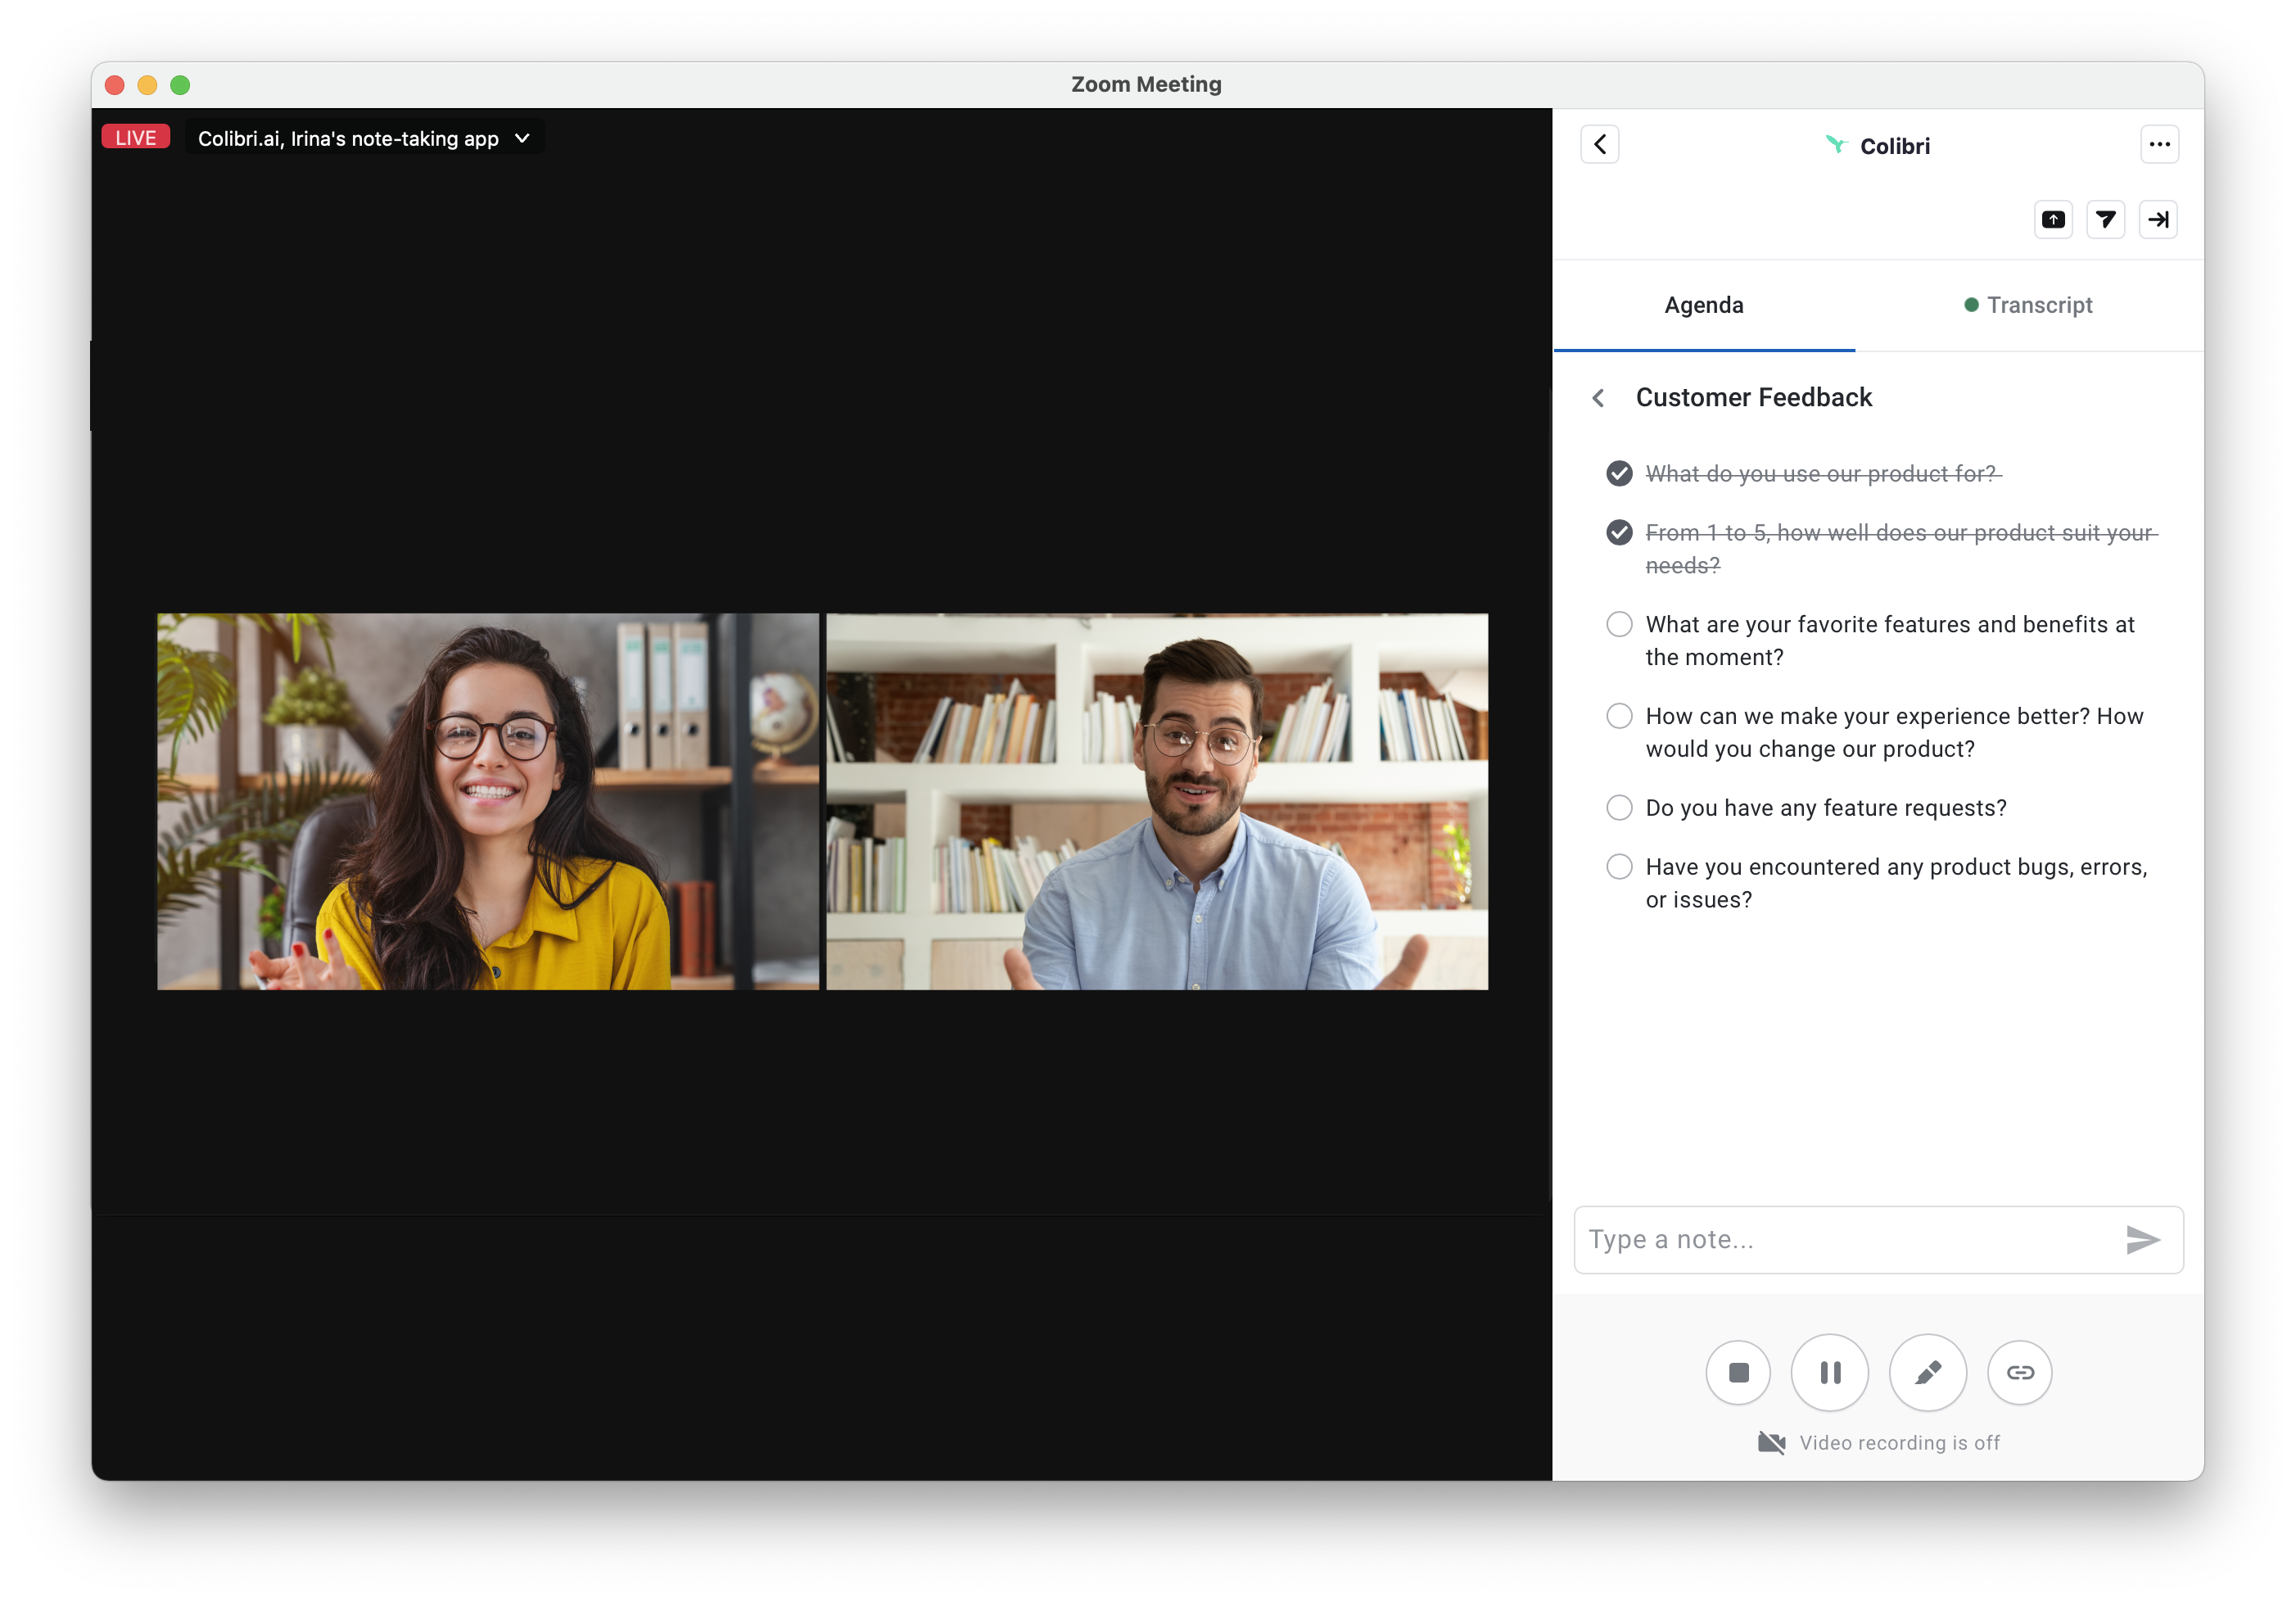Click the share screen upload icon
Viewport: 2296px width, 1602px height.
coord(2053,220)
